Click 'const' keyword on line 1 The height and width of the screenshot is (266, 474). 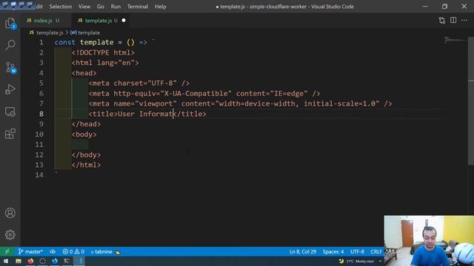click(64, 42)
